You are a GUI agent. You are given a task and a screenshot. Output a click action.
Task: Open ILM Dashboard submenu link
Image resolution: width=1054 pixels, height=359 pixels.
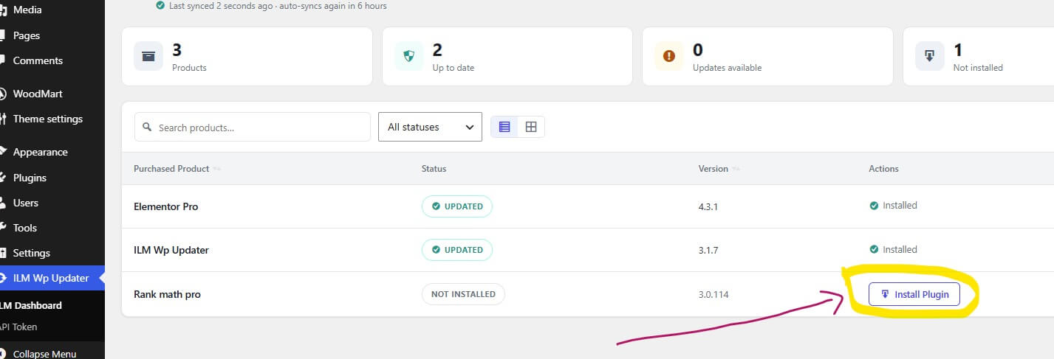(x=31, y=305)
